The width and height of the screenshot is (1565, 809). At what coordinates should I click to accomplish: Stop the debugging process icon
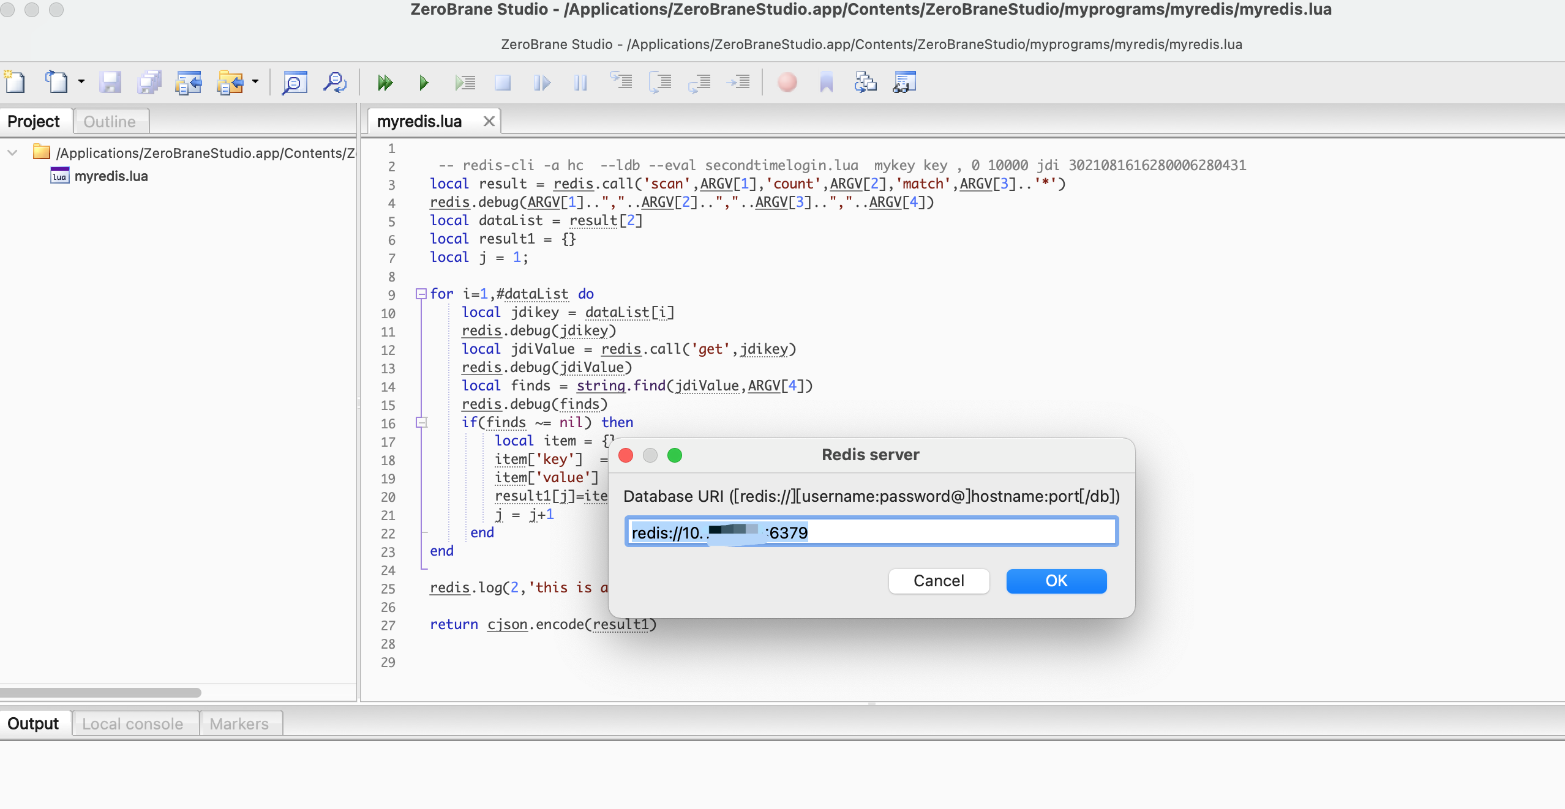[503, 82]
